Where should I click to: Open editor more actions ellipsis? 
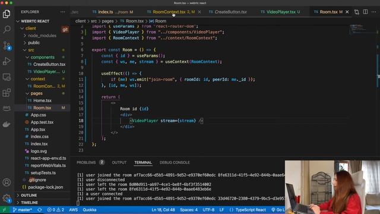tap(374, 12)
